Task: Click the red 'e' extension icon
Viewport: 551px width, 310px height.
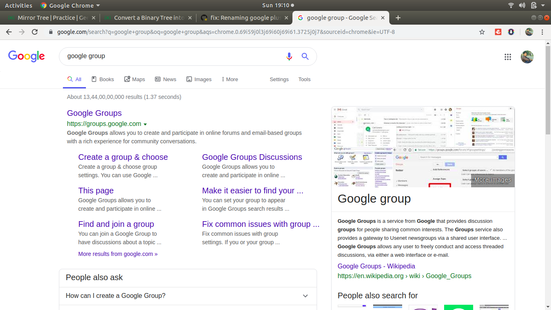Action: click(498, 32)
